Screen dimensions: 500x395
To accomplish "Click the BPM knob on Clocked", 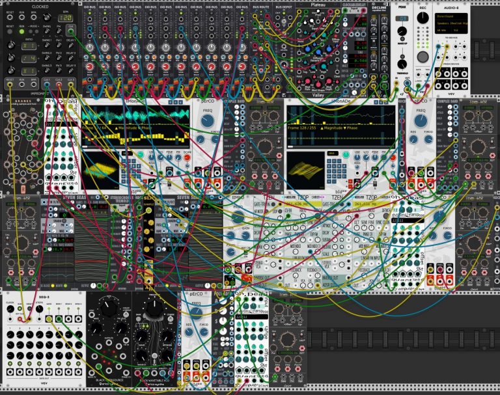I will point(47,18).
